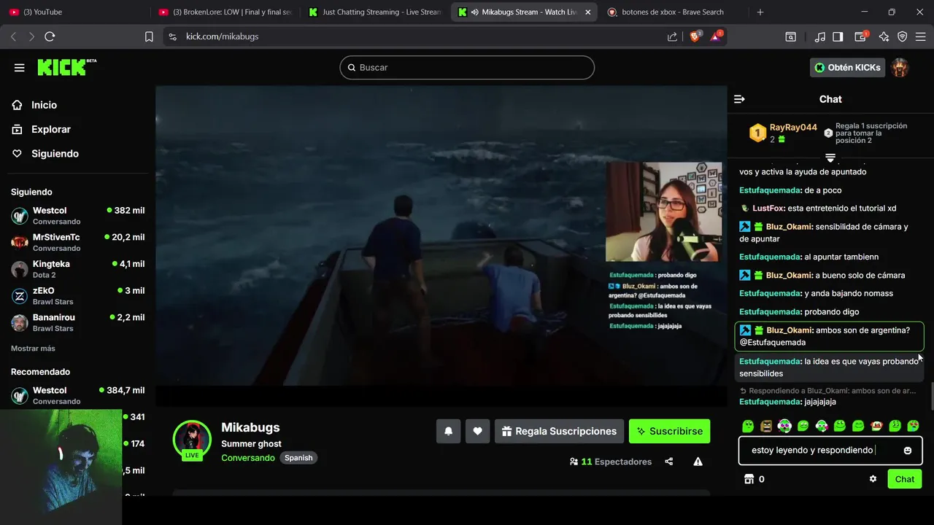Image resolution: width=934 pixels, height=525 pixels.
Task: Follow channel with the heart button
Action: (x=477, y=431)
